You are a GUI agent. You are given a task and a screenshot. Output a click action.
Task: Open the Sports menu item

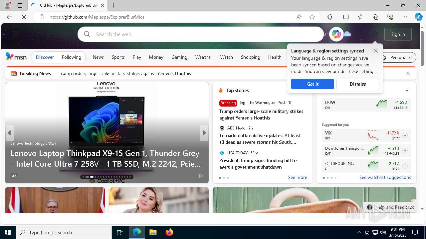118,57
